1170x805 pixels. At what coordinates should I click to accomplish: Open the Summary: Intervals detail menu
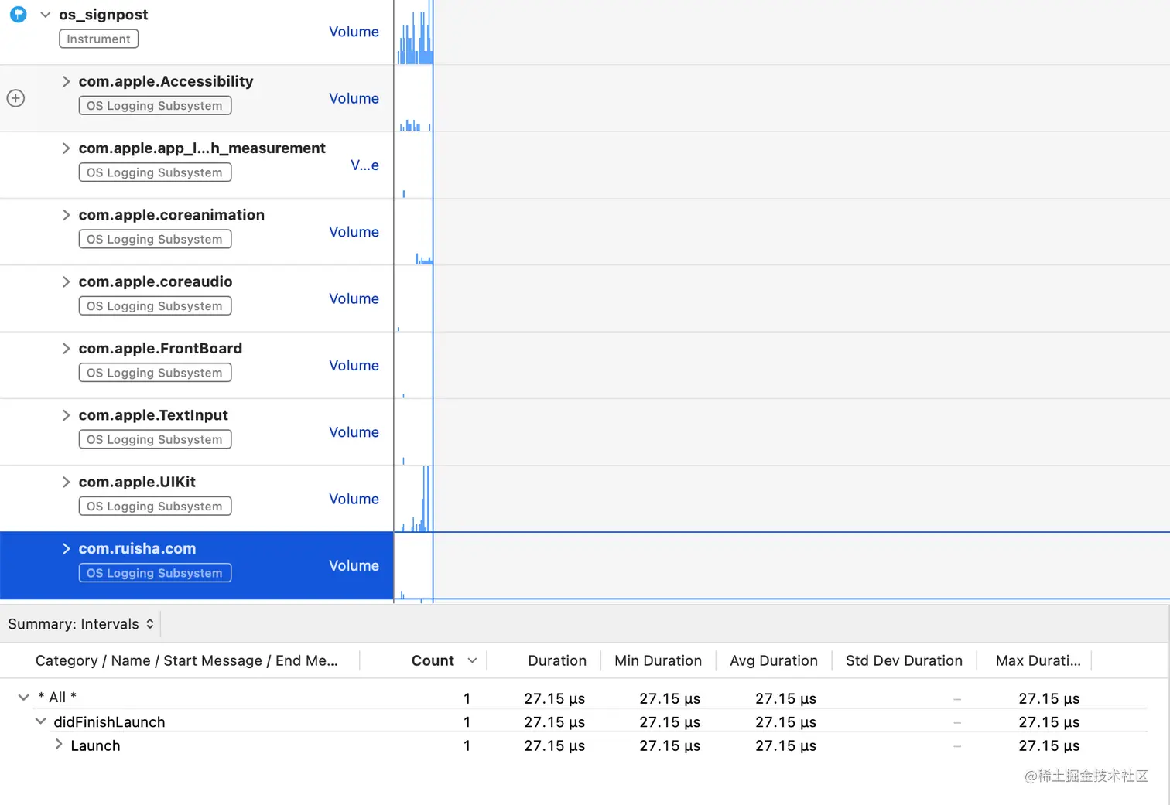(81, 624)
